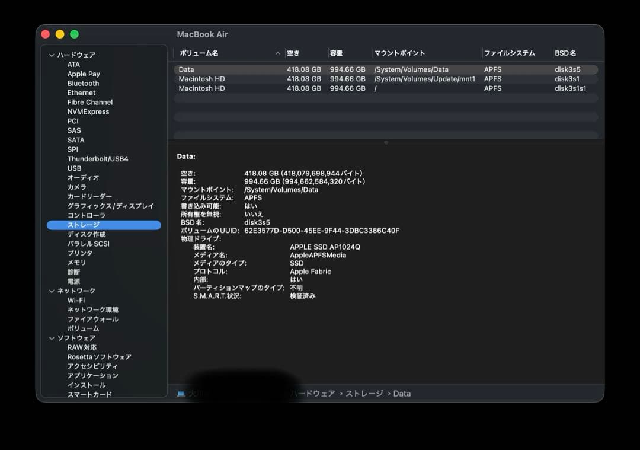Select メモリ in the sidebar
This screenshot has height=450, width=640.
tap(76, 262)
